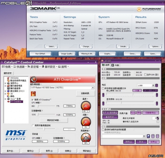Click the 資訊中心 chip icon

[x=8, y=83]
